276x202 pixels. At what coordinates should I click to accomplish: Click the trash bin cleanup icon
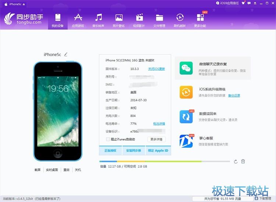point(243,161)
